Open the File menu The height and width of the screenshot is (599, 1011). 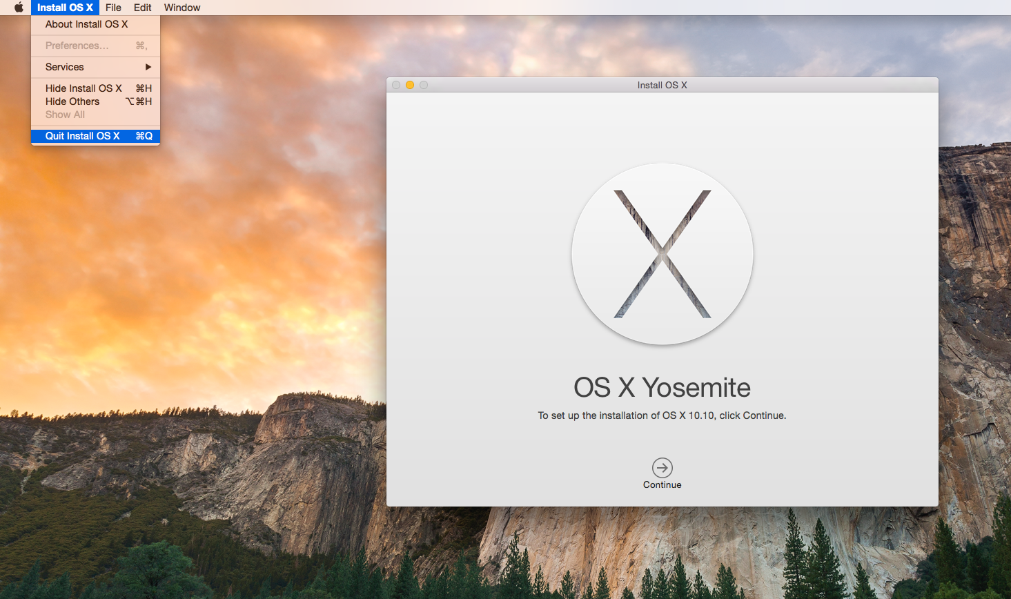pyautogui.click(x=113, y=8)
